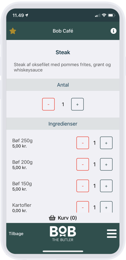Open the hamburger menu icon
This screenshot has height=260, width=126.
[x=112, y=234]
